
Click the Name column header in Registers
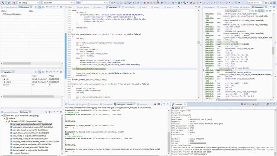pos(4,11)
